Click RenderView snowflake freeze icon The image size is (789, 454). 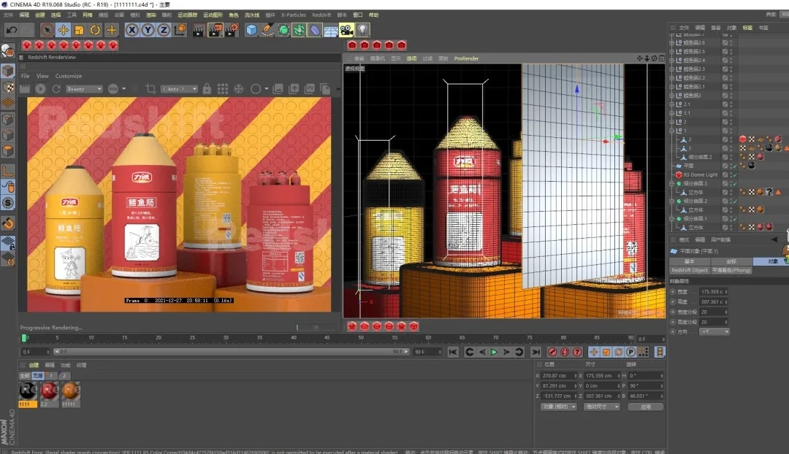pos(238,89)
